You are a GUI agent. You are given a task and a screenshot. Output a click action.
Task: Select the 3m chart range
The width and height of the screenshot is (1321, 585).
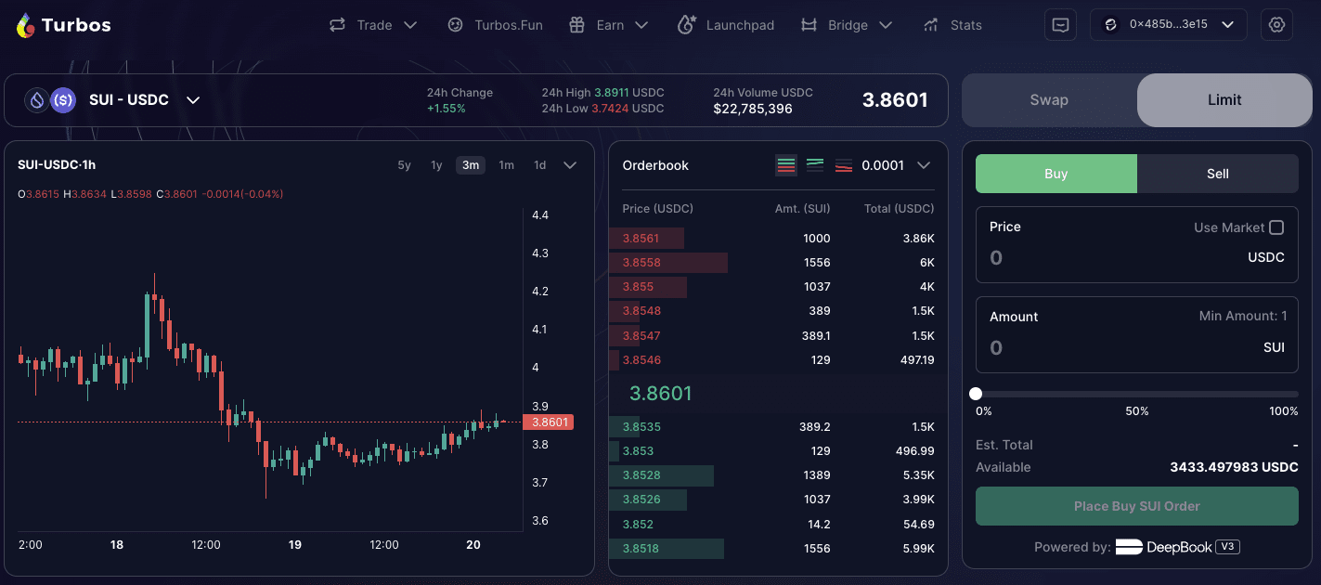click(471, 165)
